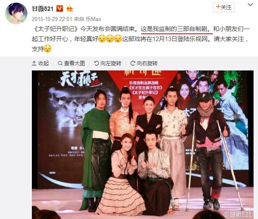
Task: Click the 甘薇521 username link
Action: coord(43,9)
